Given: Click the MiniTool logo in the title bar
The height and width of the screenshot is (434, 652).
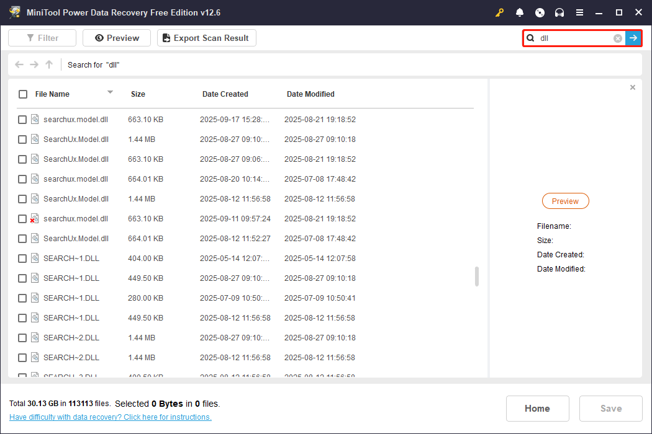Looking at the screenshot, I should click(14, 12).
